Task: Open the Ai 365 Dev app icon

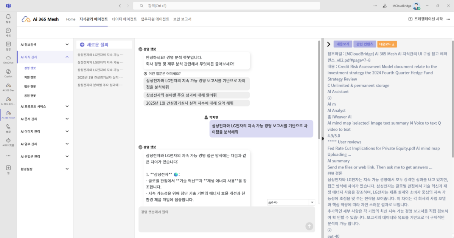Action: (8, 85)
